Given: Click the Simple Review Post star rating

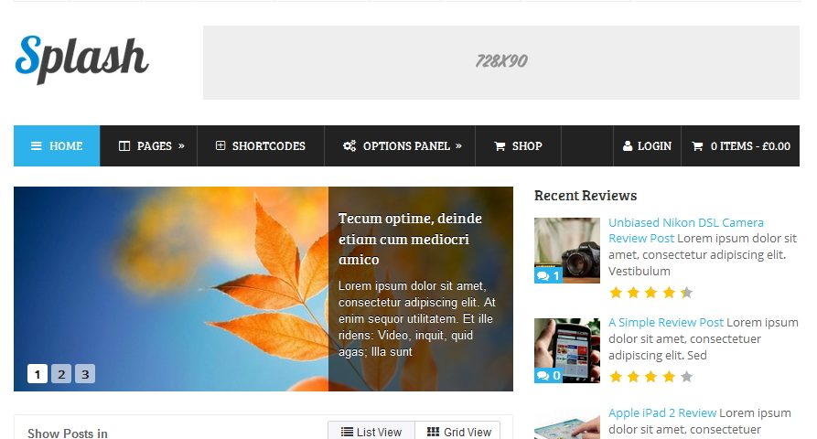Looking at the screenshot, I should pyautogui.click(x=650, y=377).
